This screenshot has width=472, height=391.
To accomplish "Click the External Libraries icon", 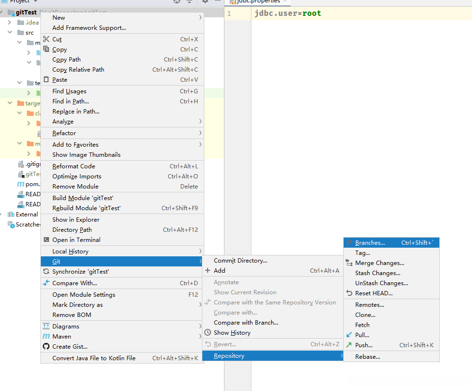I will pos(11,214).
